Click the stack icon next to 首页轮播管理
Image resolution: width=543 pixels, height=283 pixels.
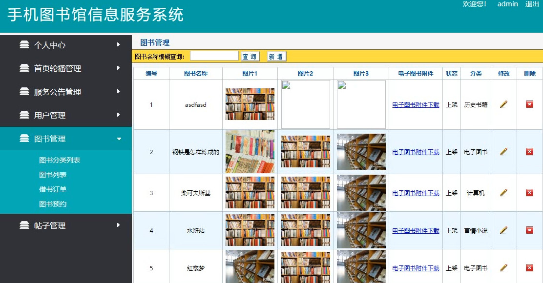pos(24,68)
